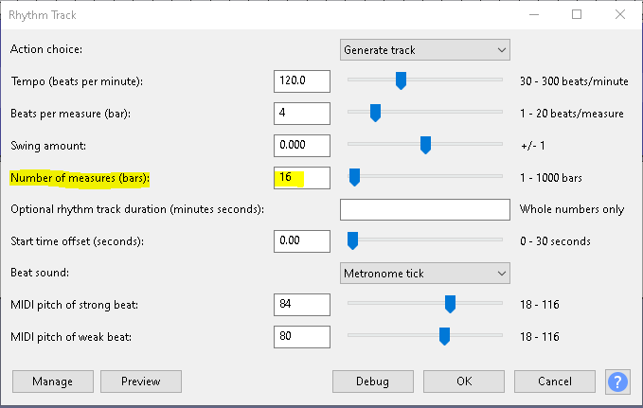Focus the strong beat MIDI pitch field 84
This screenshot has width=643, height=408.
302,305
